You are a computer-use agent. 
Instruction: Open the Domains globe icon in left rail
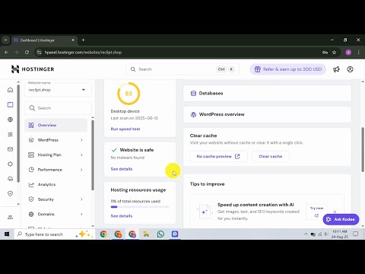10,119
